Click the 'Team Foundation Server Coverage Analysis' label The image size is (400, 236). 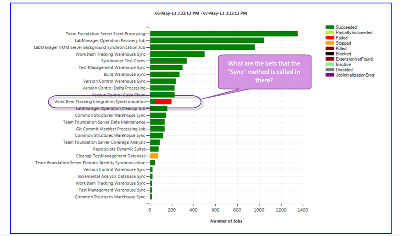pyautogui.click(x=104, y=142)
